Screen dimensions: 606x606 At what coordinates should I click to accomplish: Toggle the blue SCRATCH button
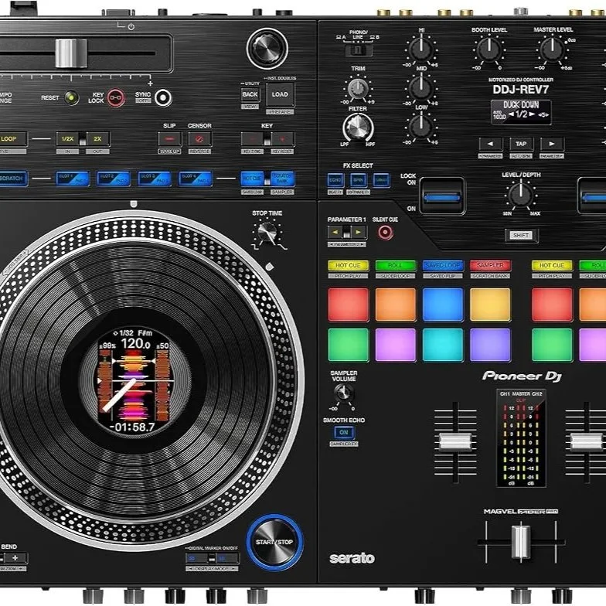(12, 179)
